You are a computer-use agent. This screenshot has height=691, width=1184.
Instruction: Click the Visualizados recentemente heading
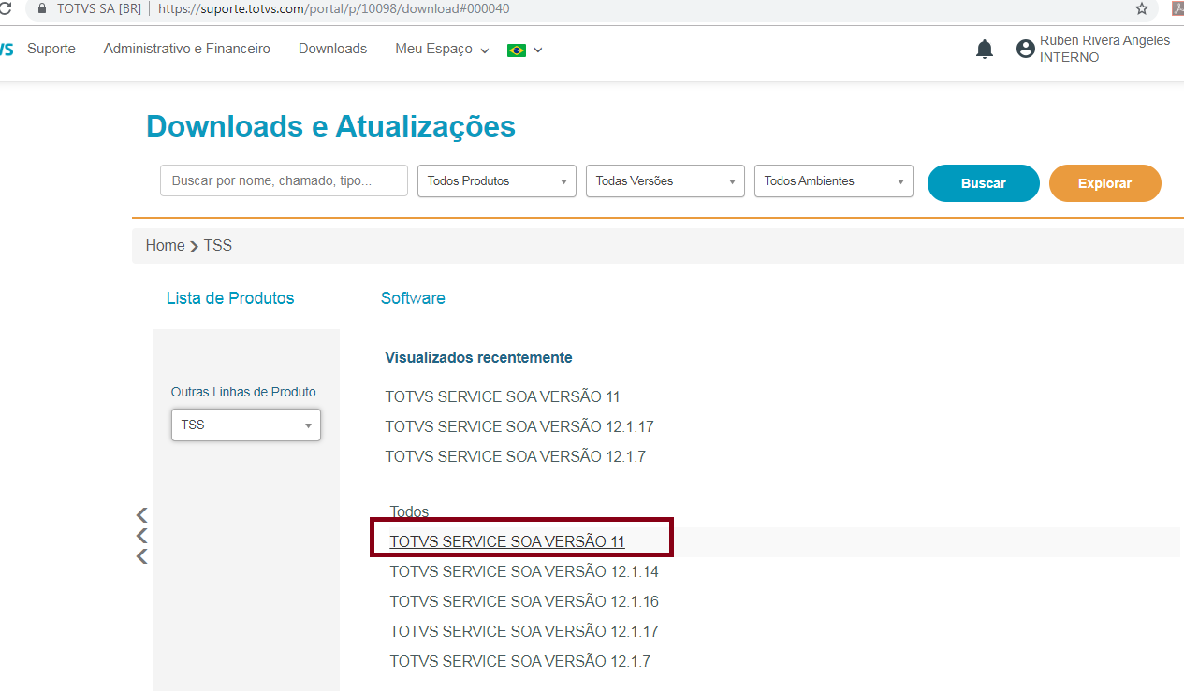point(479,357)
